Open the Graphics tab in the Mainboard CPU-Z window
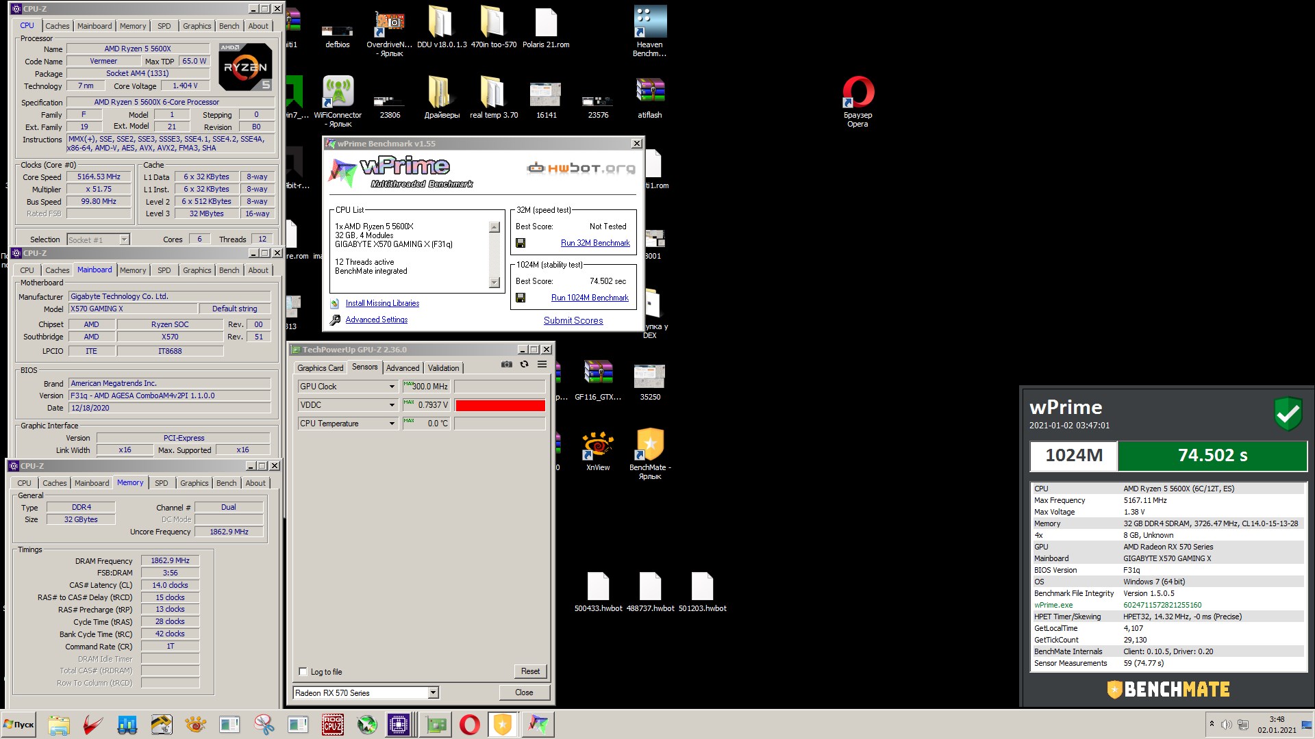The height and width of the screenshot is (739, 1315). [197, 270]
